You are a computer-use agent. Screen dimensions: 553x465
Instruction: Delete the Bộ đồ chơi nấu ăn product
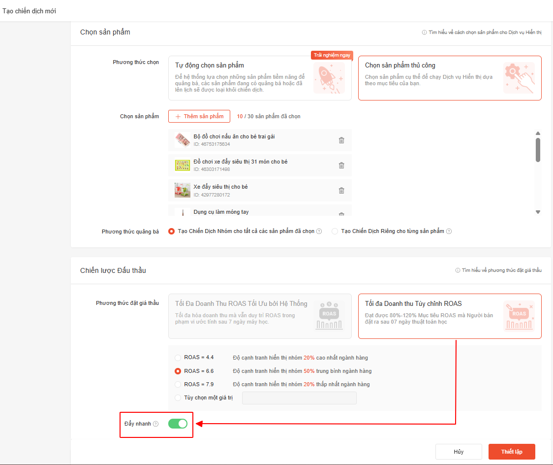(341, 140)
